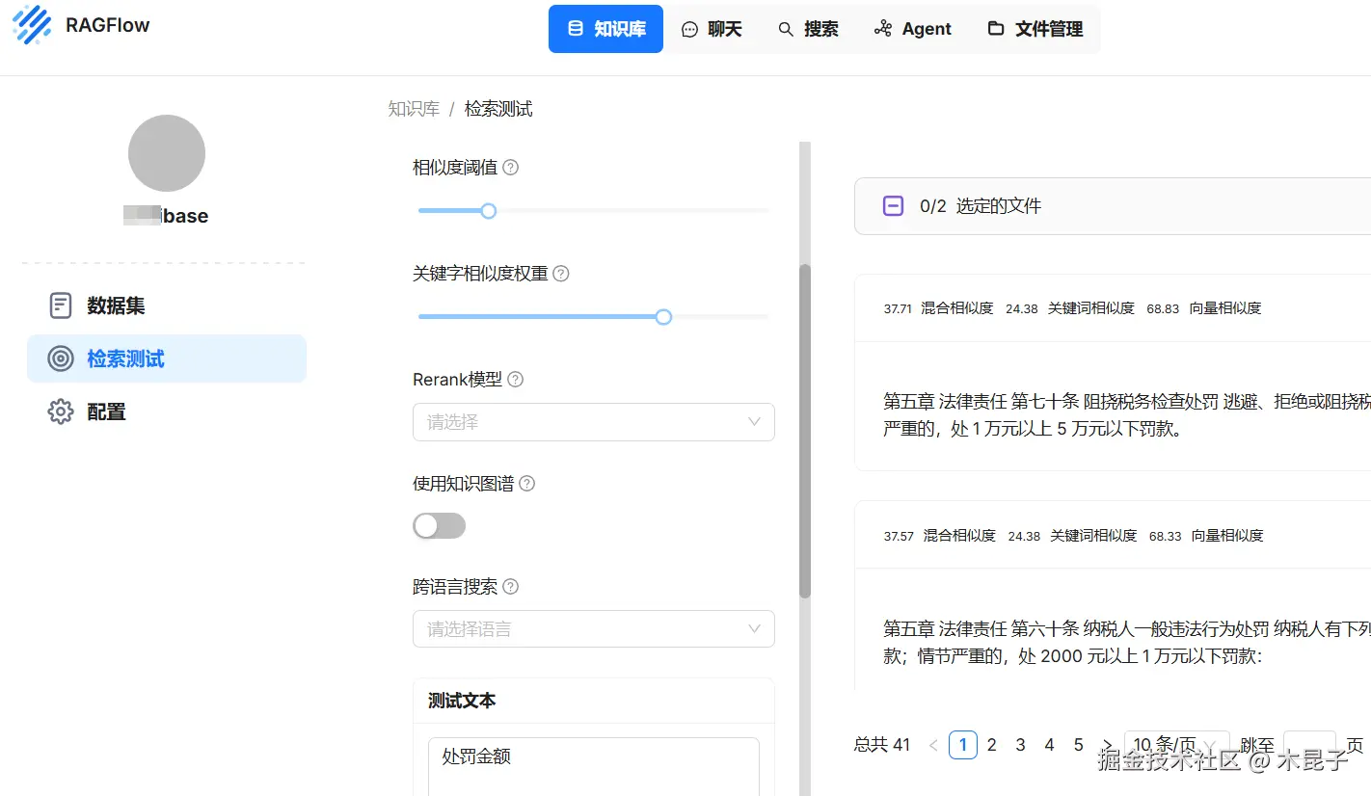Viewport: 1371px width, 796px height.
Task: Click the help icon next to 关键字相似度权重
Action: coord(561,273)
